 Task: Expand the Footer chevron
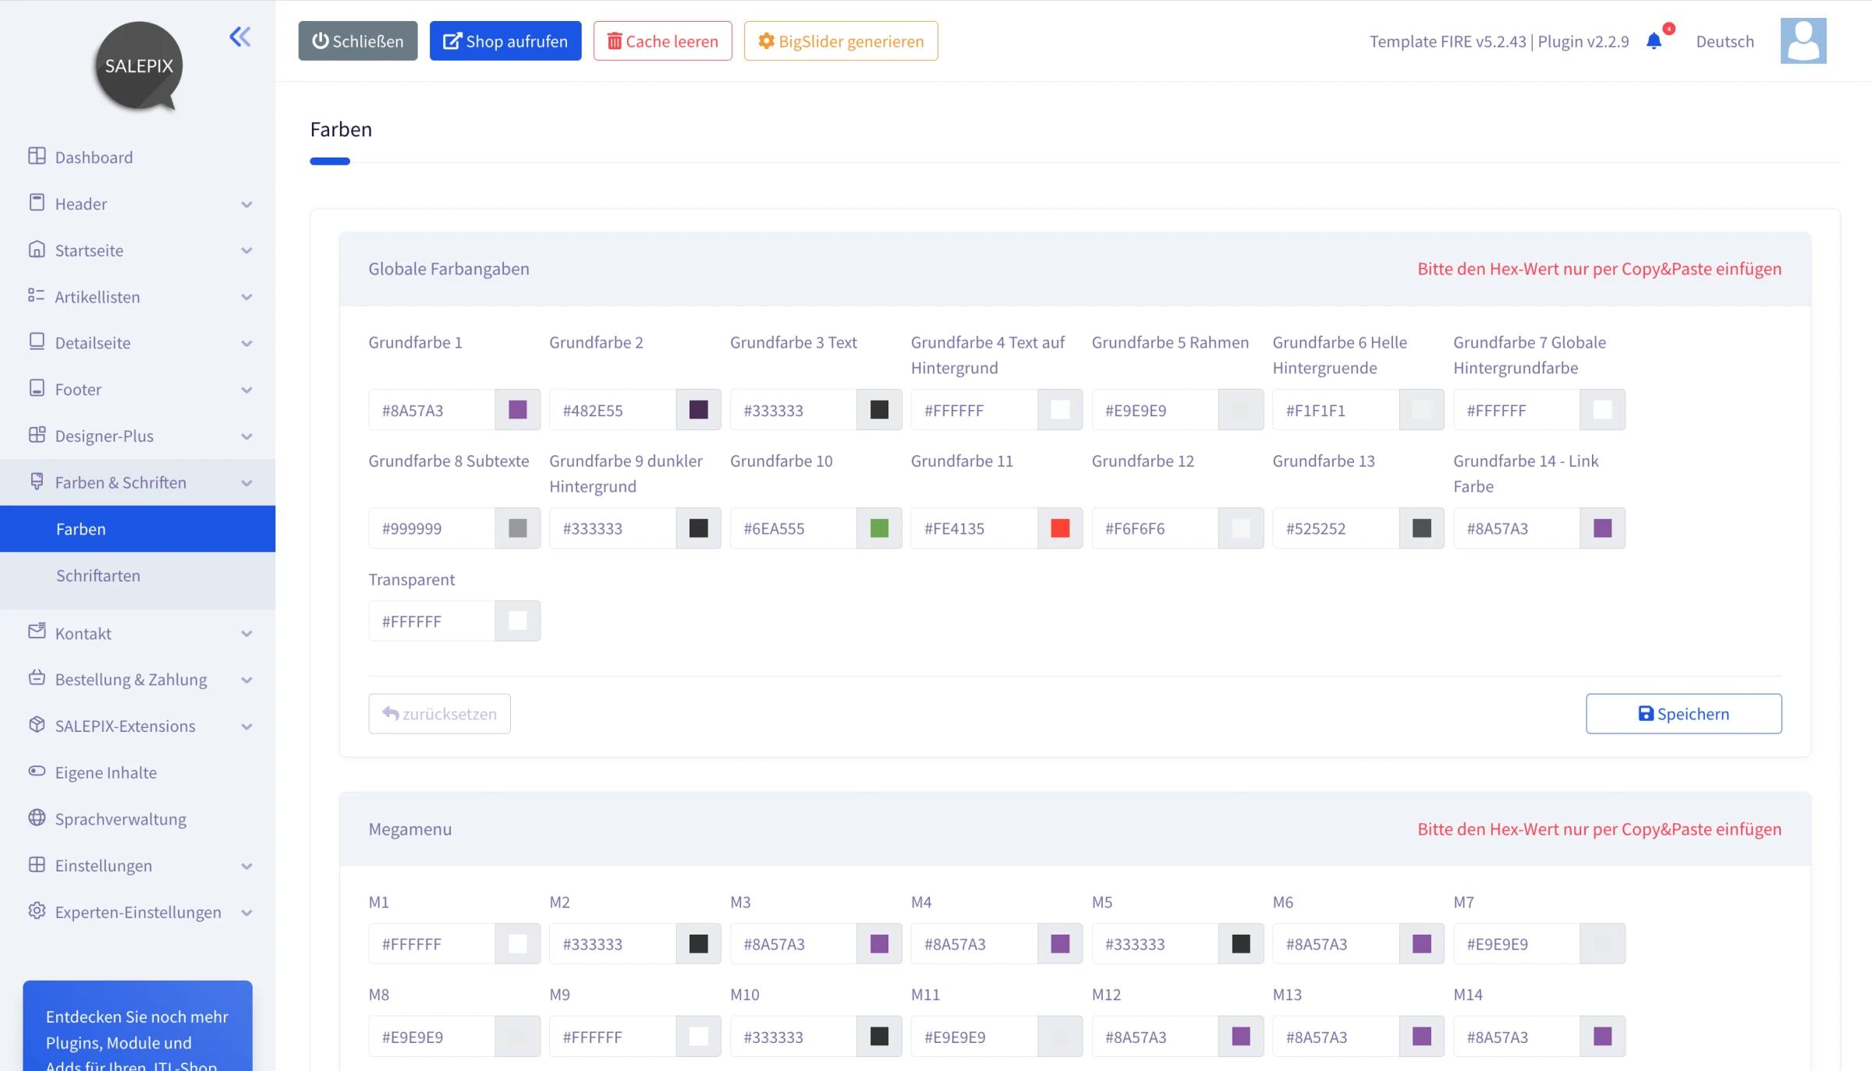pyautogui.click(x=246, y=390)
